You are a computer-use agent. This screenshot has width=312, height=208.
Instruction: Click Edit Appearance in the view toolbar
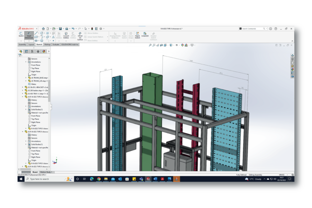tap(182, 45)
